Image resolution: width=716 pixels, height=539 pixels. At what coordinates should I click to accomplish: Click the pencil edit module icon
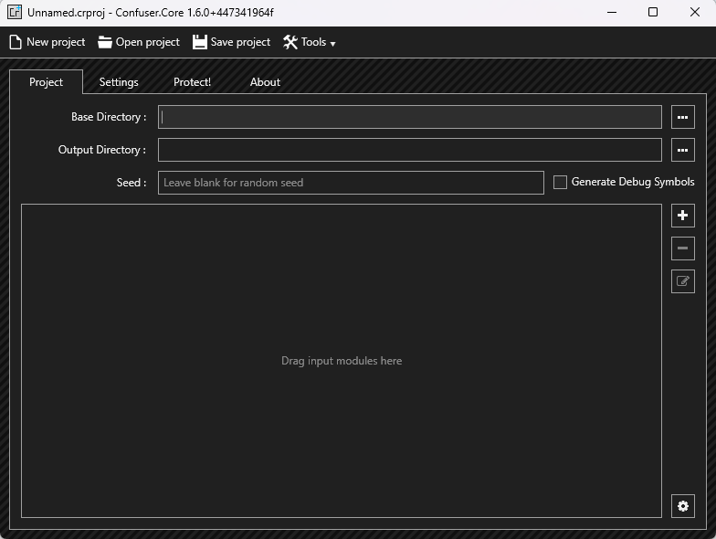[682, 281]
